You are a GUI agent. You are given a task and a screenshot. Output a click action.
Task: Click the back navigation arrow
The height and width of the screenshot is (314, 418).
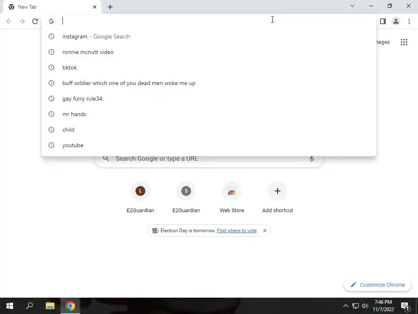coord(9,21)
